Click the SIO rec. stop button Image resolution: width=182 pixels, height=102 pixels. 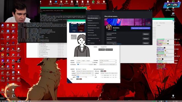coord(105,71)
